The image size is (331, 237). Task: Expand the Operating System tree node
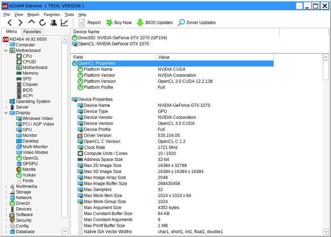coord(6,102)
